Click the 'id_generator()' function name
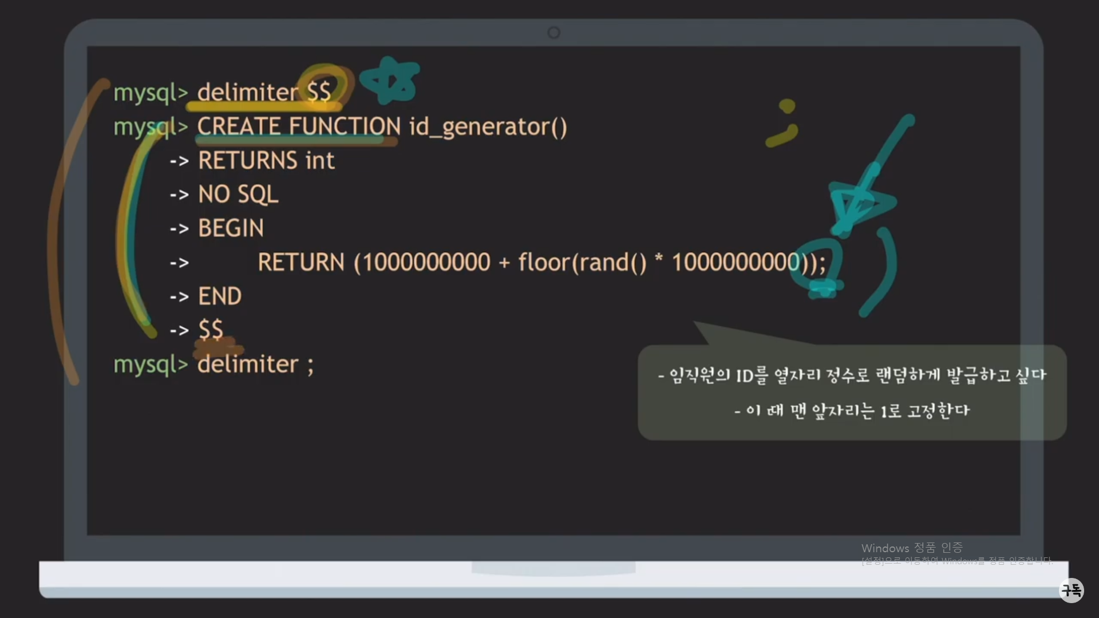Image resolution: width=1099 pixels, height=618 pixels. (x=488, y=126)
